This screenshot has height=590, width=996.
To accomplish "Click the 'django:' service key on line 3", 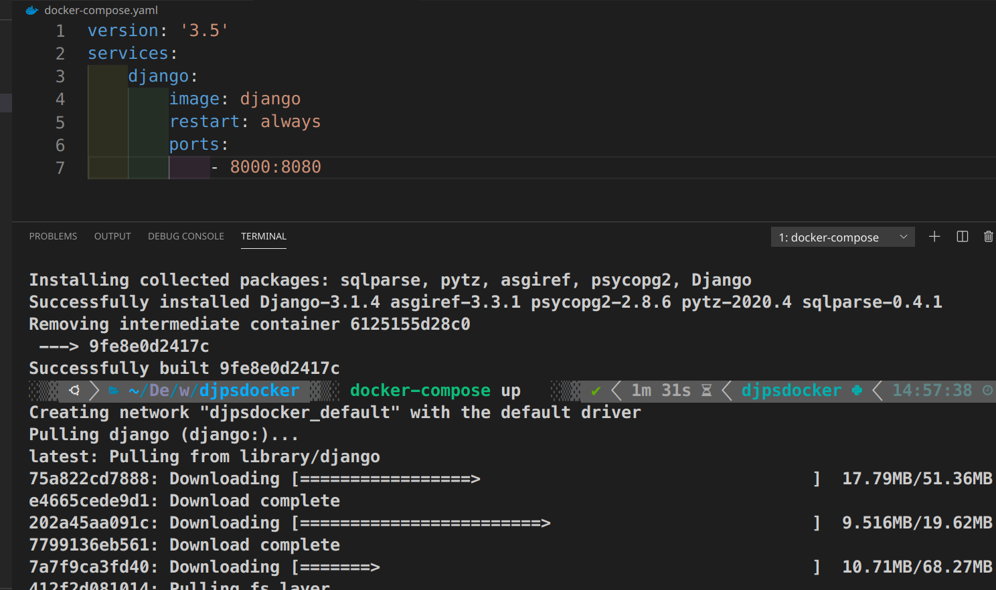I will coord(163,76).
